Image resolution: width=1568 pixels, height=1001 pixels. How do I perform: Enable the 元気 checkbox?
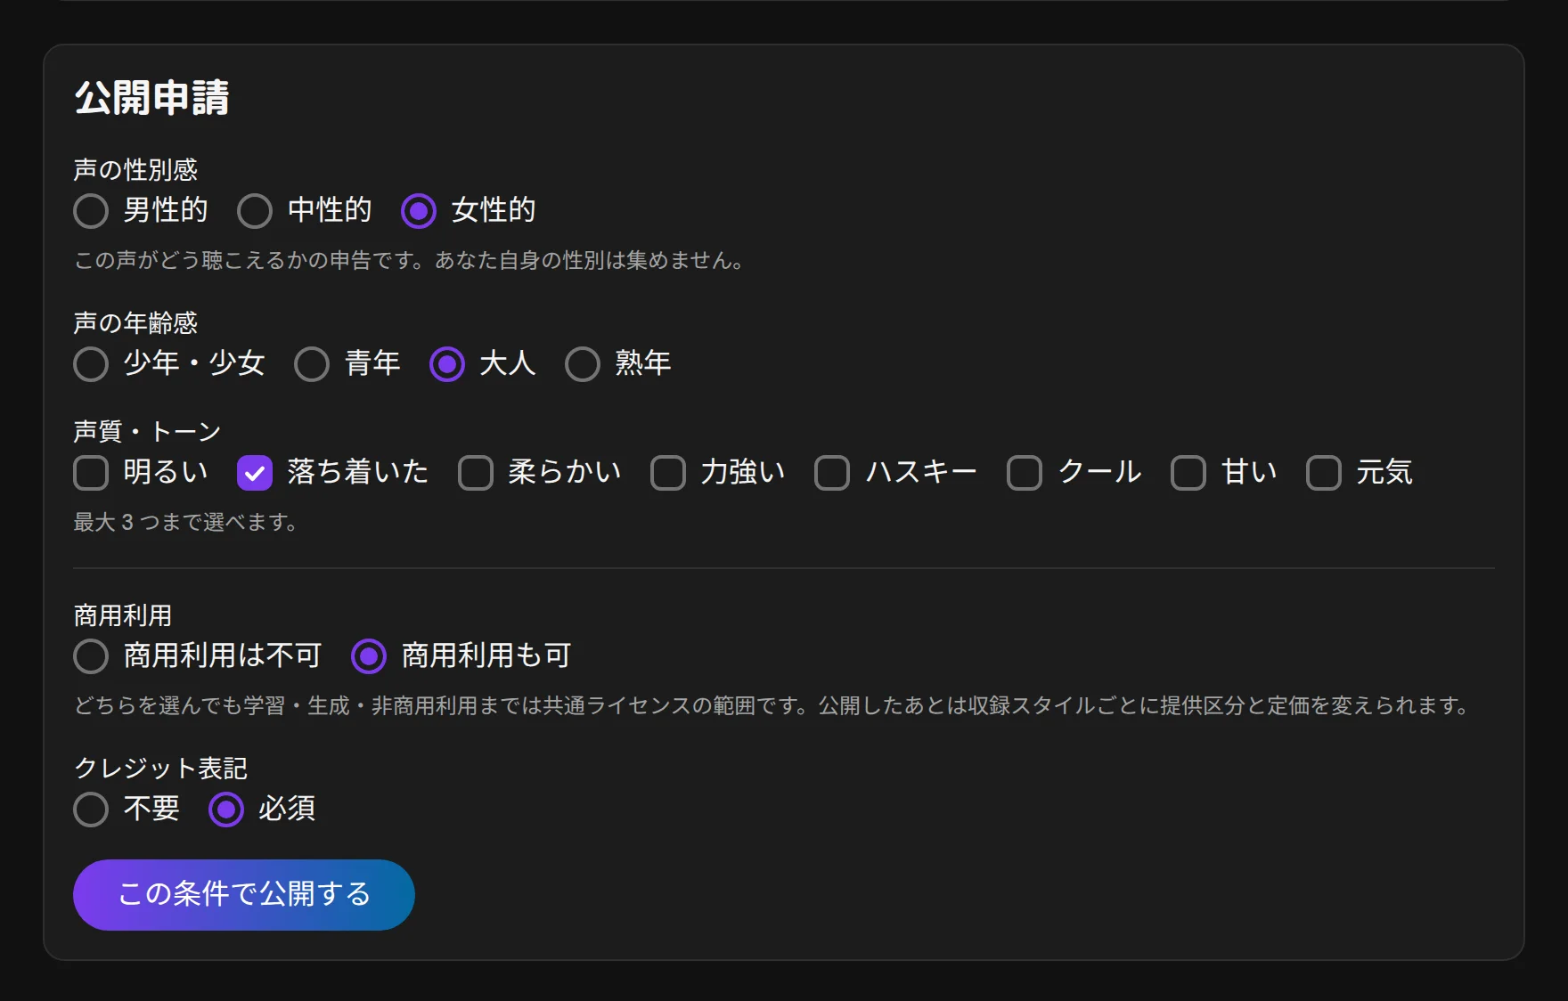(x=1324, y=473)
